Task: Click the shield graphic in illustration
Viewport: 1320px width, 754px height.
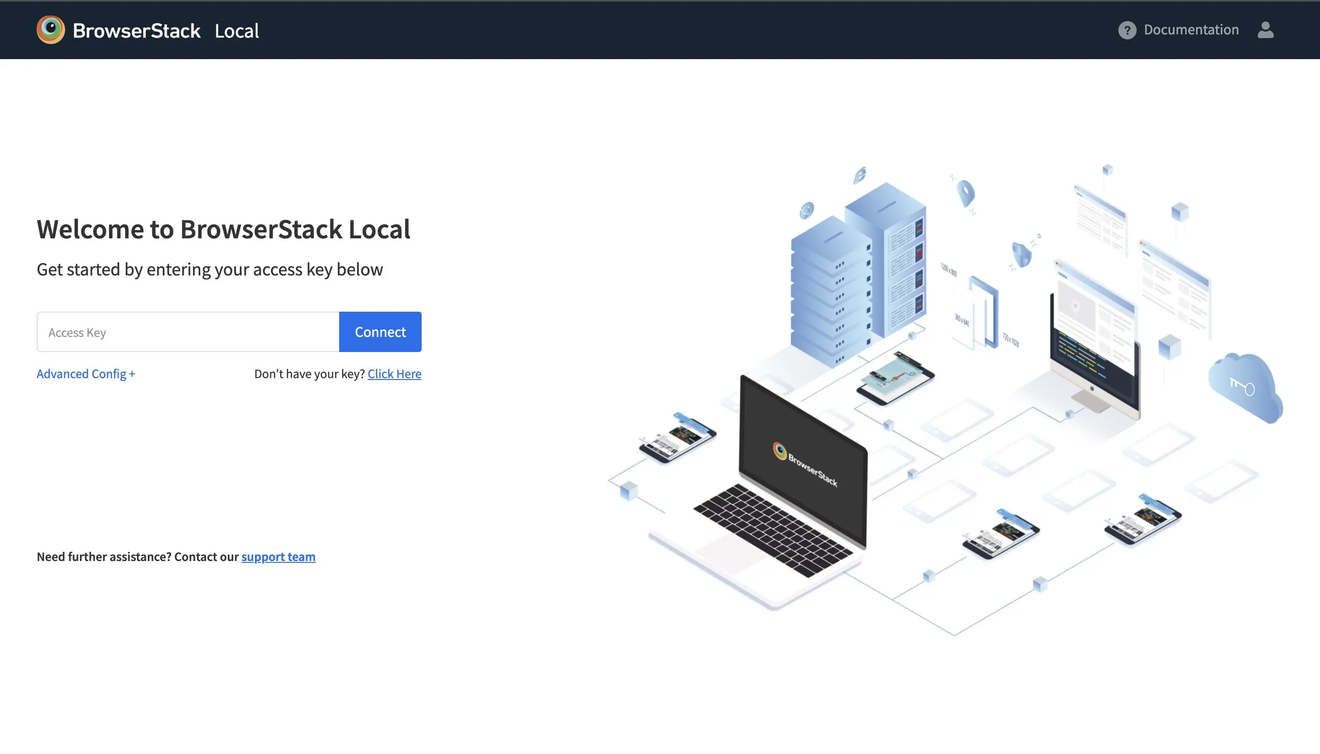Action: click(x=1021, y=255)
